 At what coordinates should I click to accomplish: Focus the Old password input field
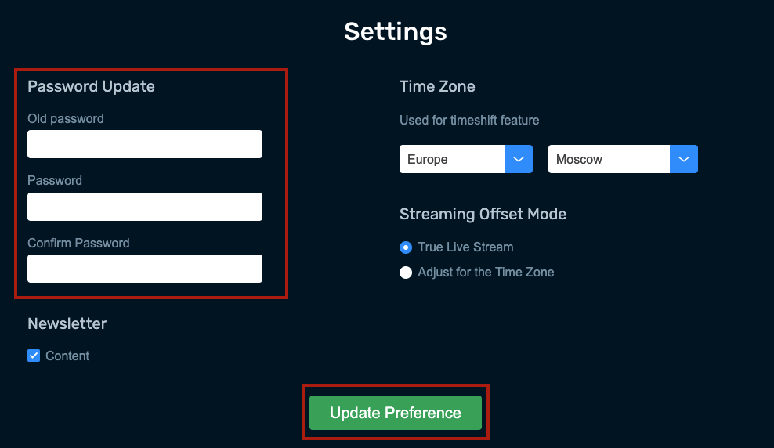(x=145, y=145)
